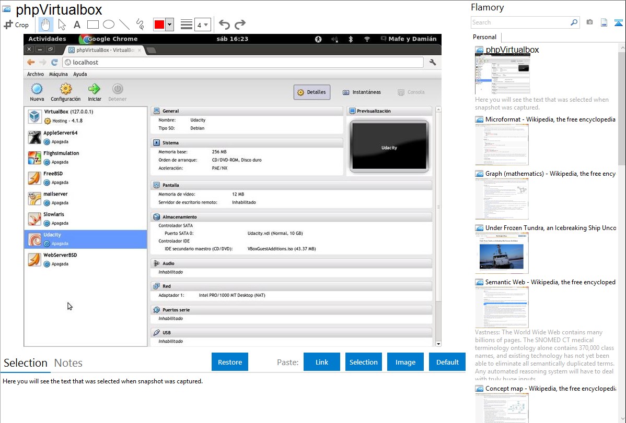Viewport: 626px width, 423px height.
Task: Click the browser reload icon
Action: coord(55,62)
